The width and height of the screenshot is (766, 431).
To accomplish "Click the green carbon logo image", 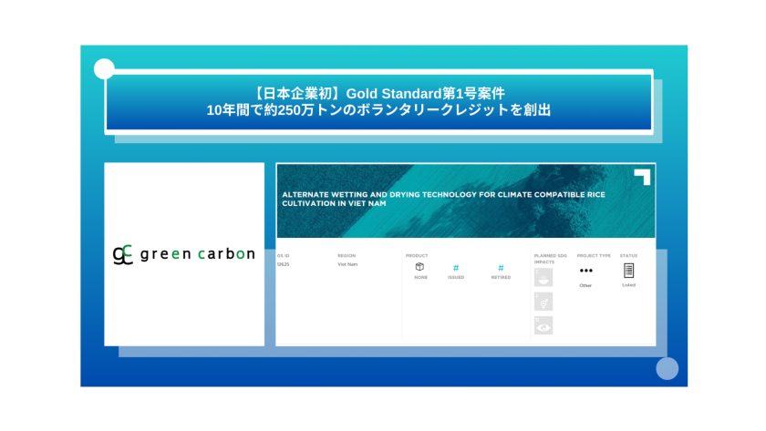I will point(184,254).
